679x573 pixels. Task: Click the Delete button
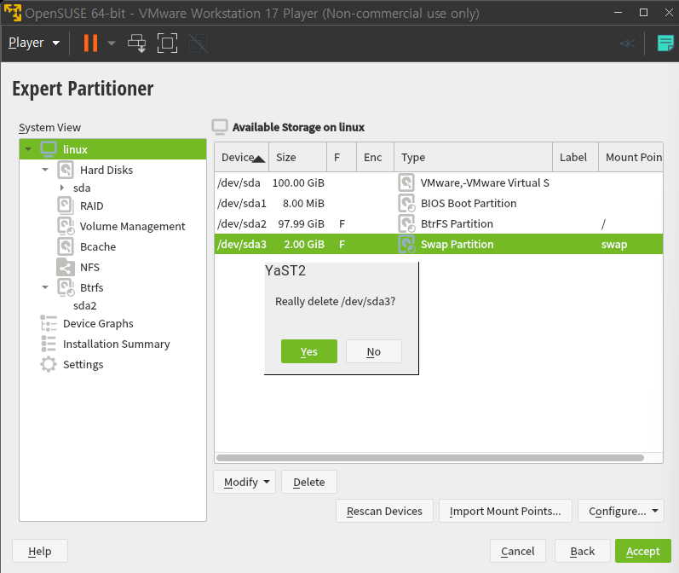pos(309,482)
